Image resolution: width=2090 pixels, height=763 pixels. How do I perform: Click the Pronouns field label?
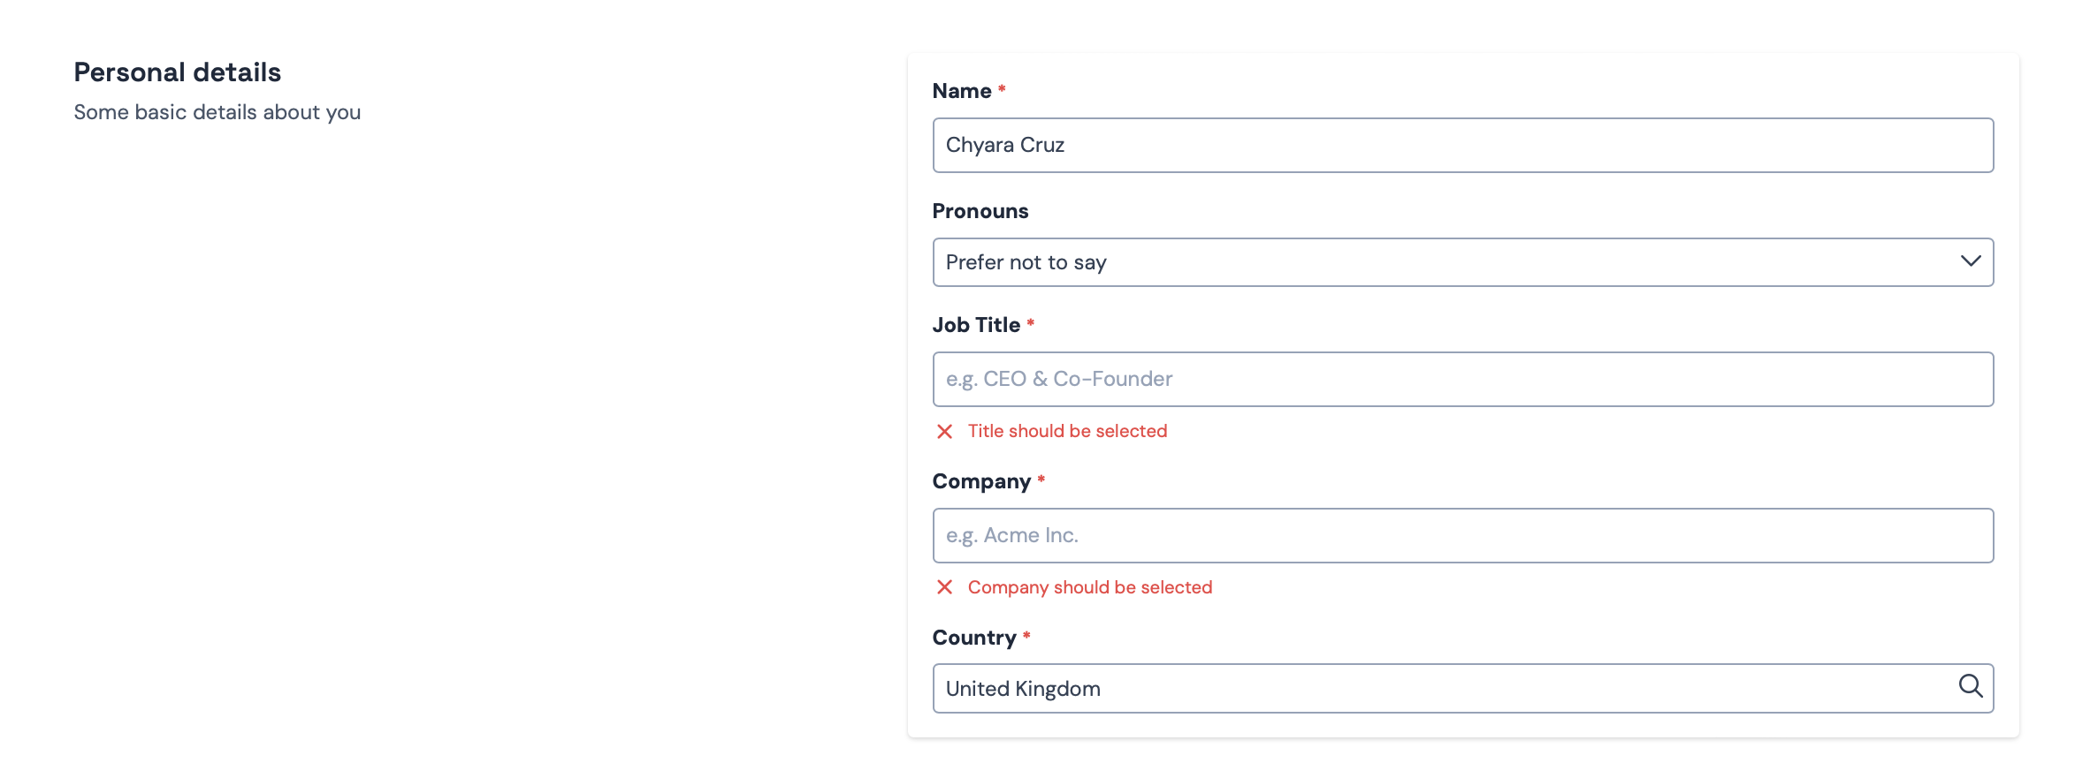click(x=980, y=211)
